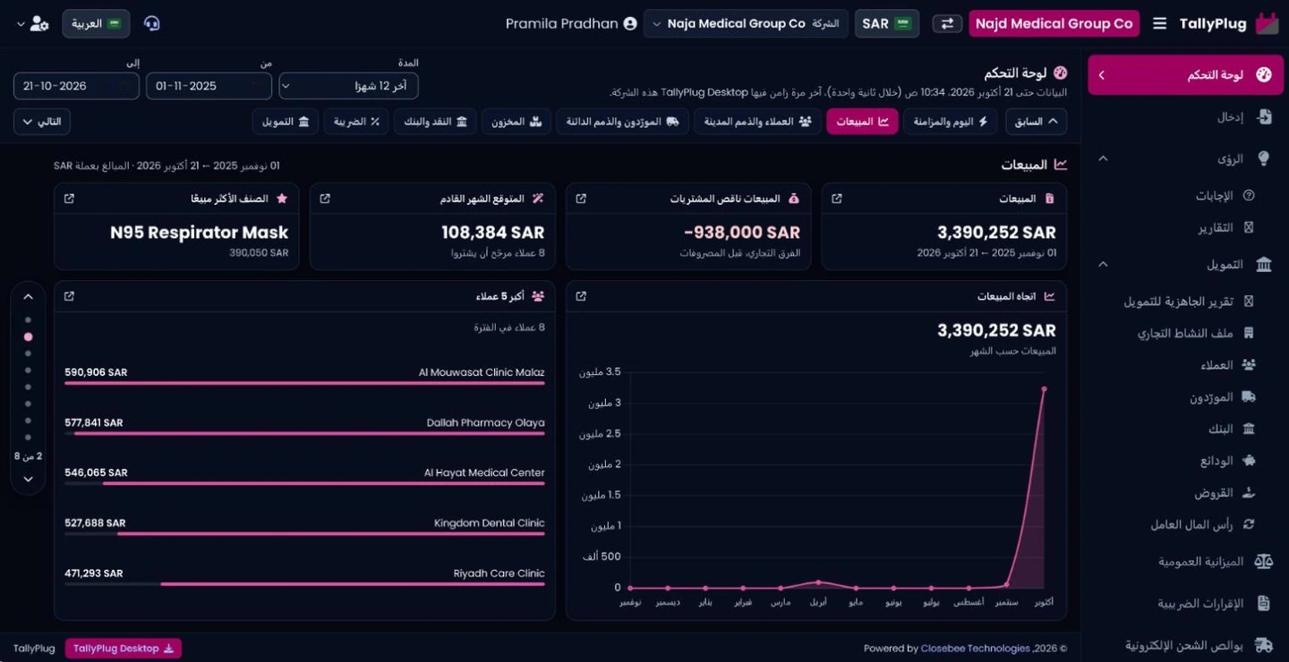This screenshot has height=662, width=1289.
Task: Click the Pramila Pradhan profile icon
Action: tap(630, 23)
